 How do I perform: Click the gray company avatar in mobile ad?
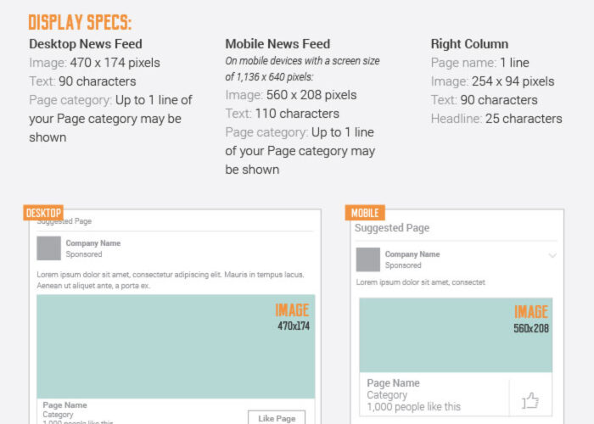click(367, 259)
